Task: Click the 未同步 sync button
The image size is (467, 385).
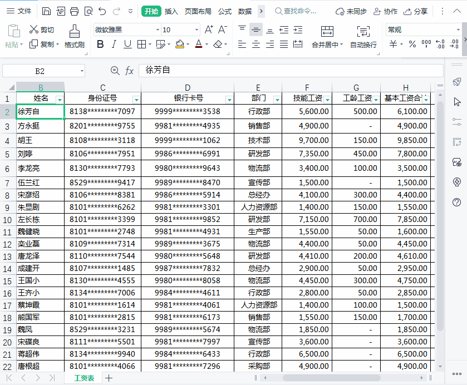Action: click(x=351, y=11)
